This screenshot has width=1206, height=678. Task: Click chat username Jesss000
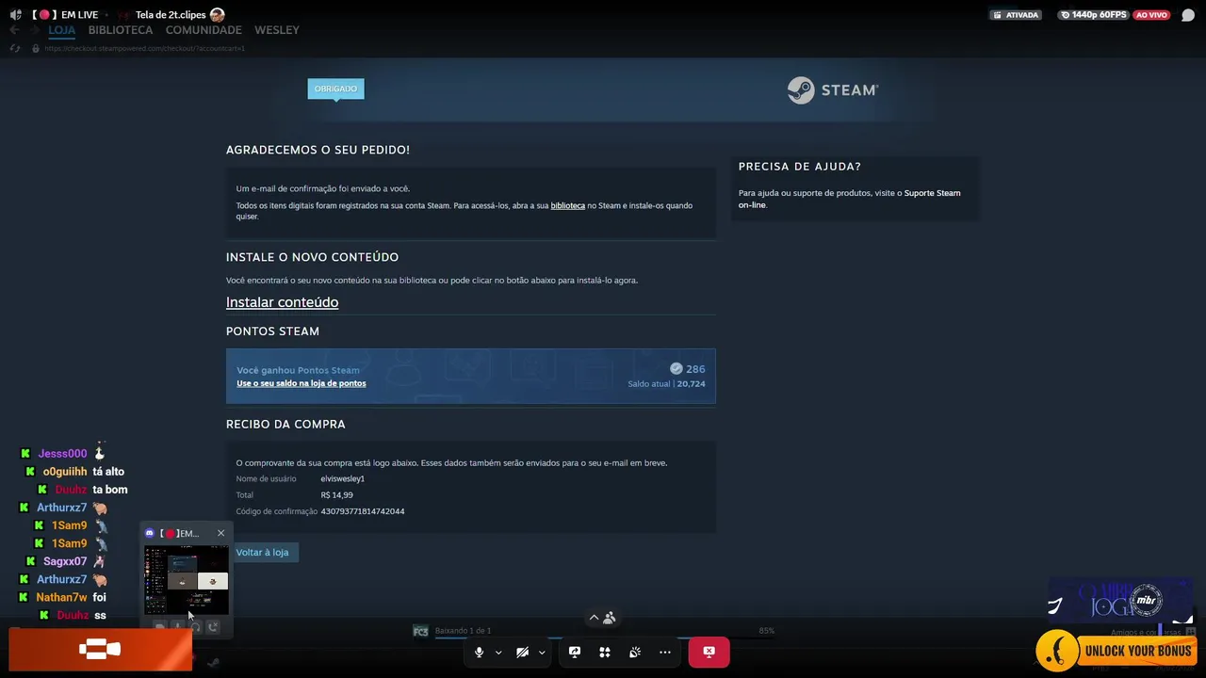[x=62, y=454]
